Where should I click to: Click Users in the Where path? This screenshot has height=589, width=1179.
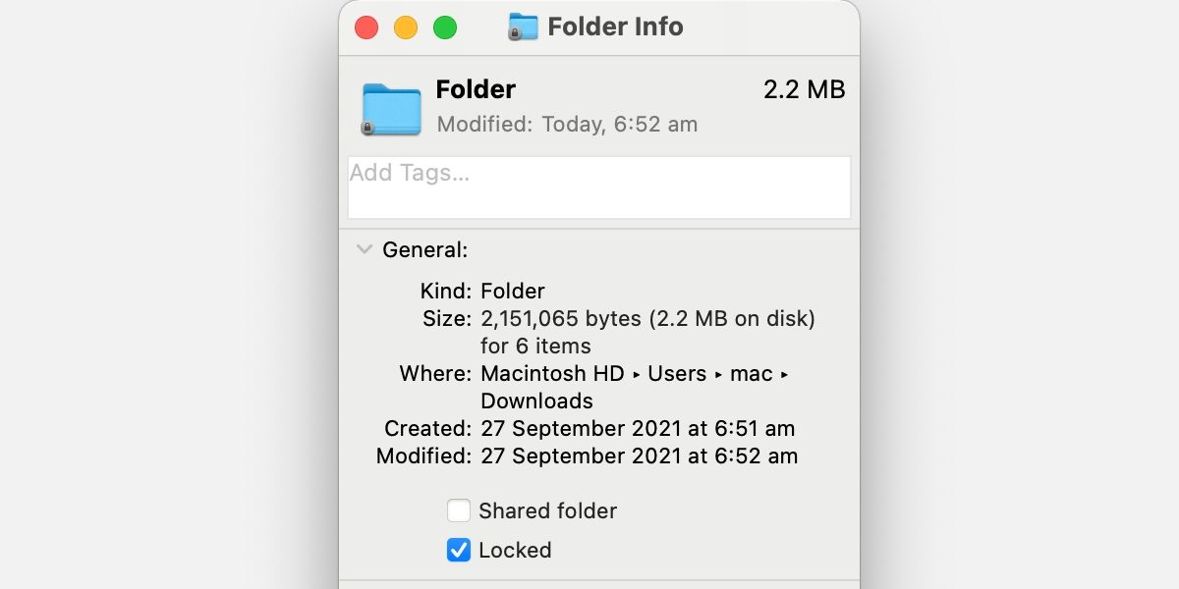677,373
